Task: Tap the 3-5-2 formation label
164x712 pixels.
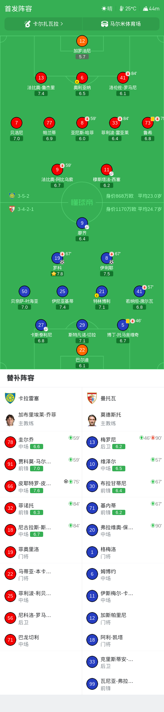Action: (23, 196)
